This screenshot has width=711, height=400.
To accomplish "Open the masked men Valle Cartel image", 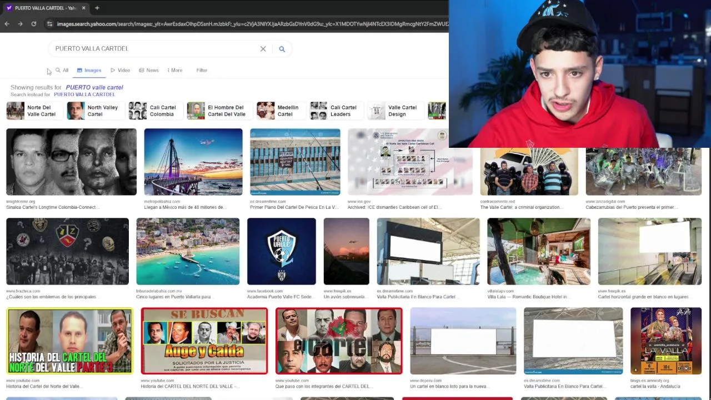I will pyautogui.click(x=529, y=172).
